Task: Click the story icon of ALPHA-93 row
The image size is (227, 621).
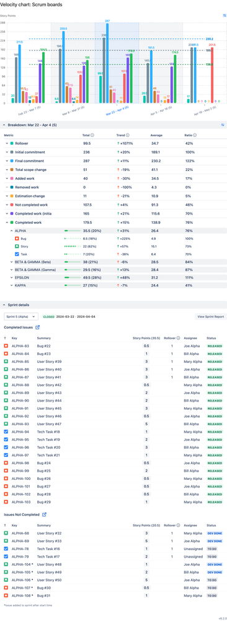Action: click(x=6, y=424)
